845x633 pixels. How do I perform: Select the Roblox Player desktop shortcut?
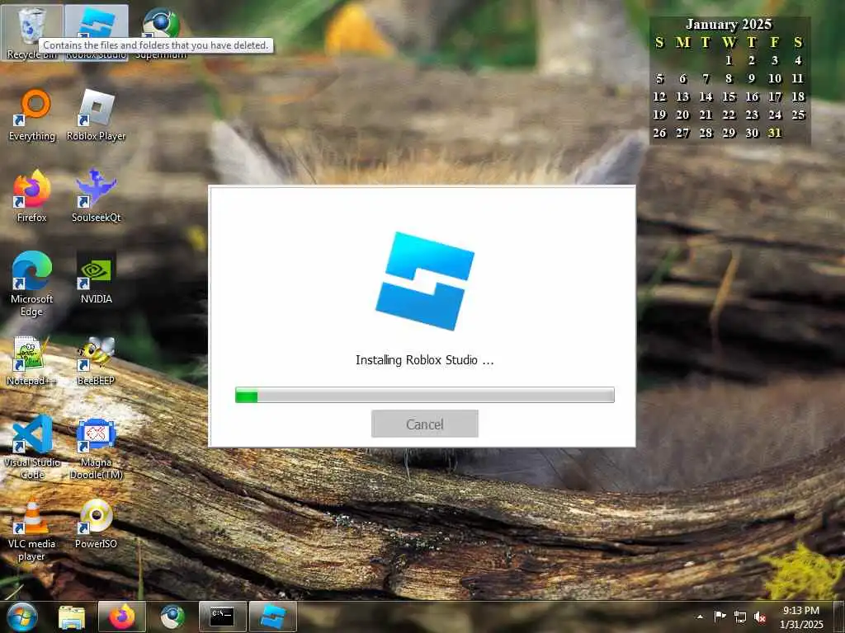click(97, 115)
